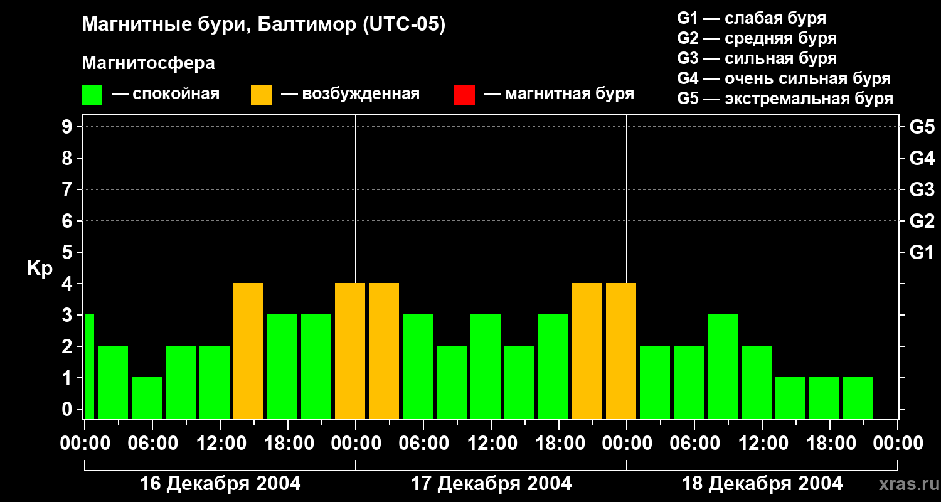Click the '17 Декабря 2004' date label
The width and height of the screenshot is (941, 502).
(x=491, y=484)
